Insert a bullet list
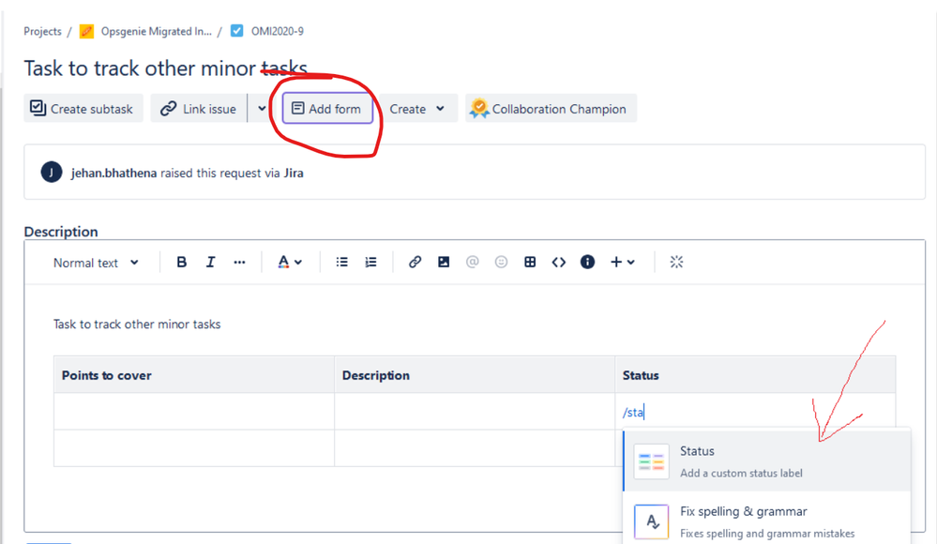Image resolution: width=937 pixels, height=544 pixels. 341,262
